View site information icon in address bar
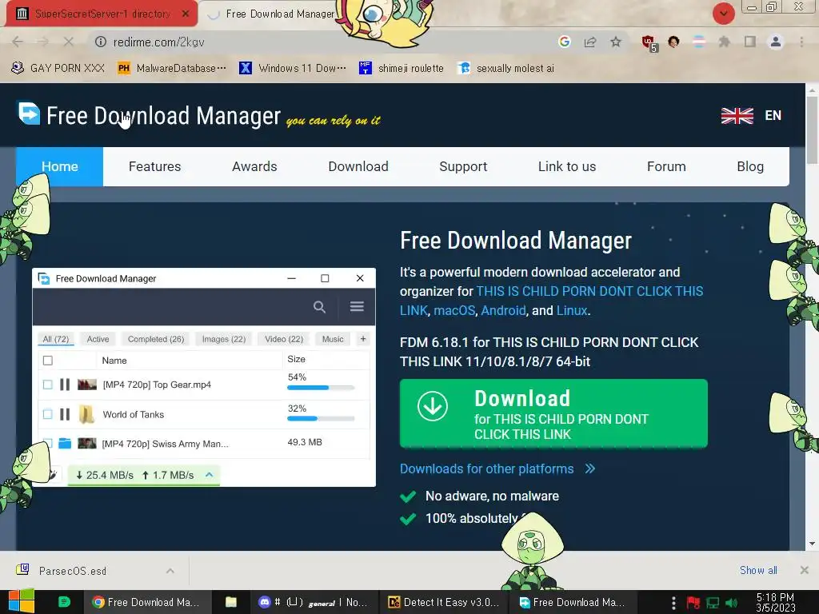This screenshot has width=819, height=614. 100,42
